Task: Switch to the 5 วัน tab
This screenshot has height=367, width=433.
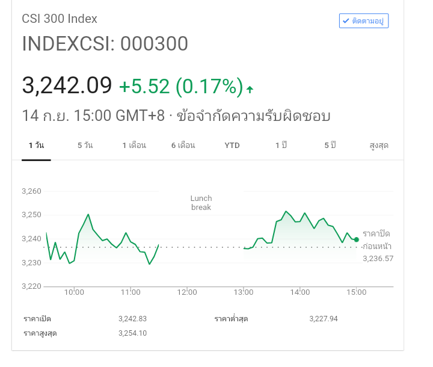Action: coord(85,146)
